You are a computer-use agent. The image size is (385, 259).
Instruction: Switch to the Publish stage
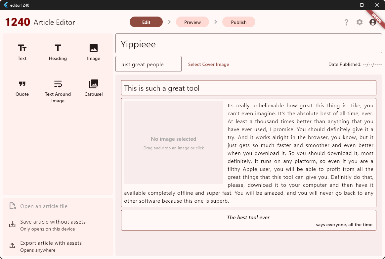[238, 22]
